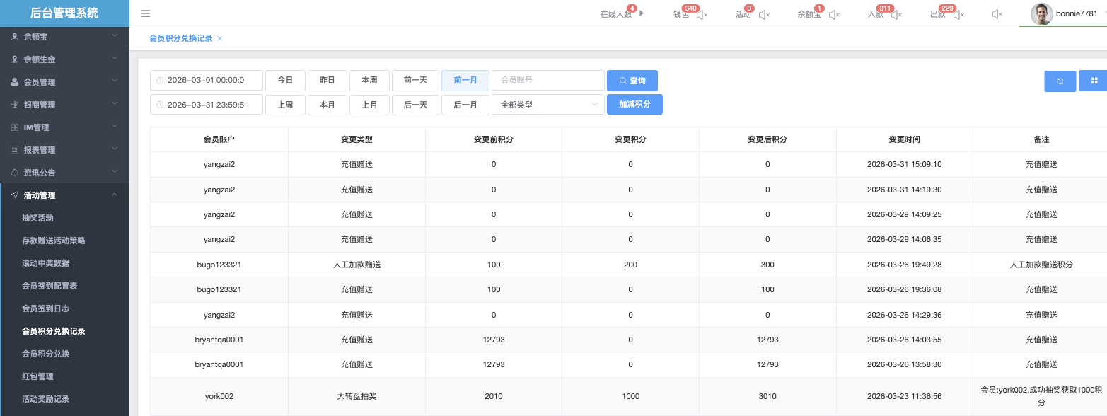
Task: Collapse the 活动管理 sidebar section
Action: (64, 195)
